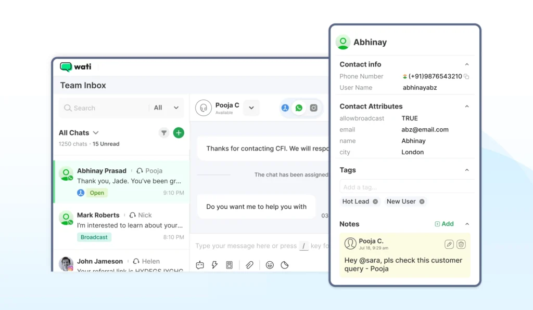Collapse the Tags section
The image size is (533, 310).
click(x=467, y=170)
